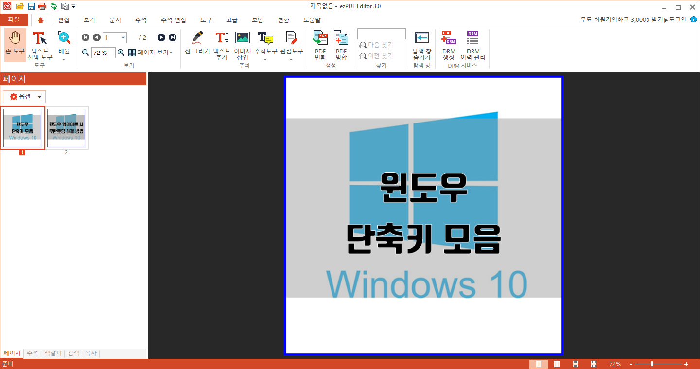
Task: Go to the previous page
Action: coord(96,37)
